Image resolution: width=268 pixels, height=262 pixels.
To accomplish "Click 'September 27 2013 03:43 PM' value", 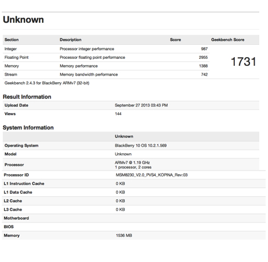I will click(141, 105).
